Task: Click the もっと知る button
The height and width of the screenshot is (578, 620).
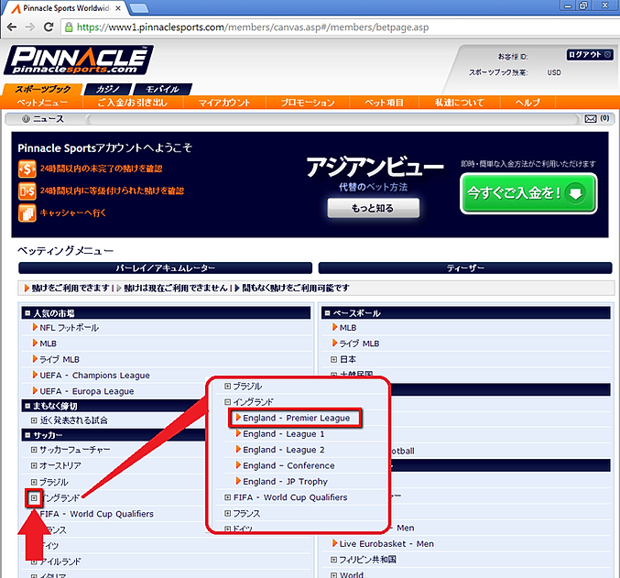Action: pos(374,208)
